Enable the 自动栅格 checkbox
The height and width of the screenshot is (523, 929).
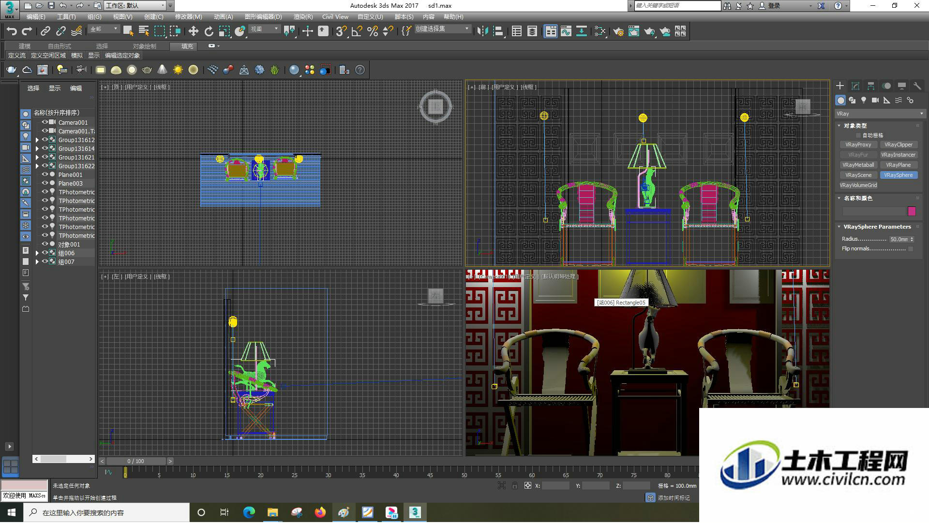[858, 135]
